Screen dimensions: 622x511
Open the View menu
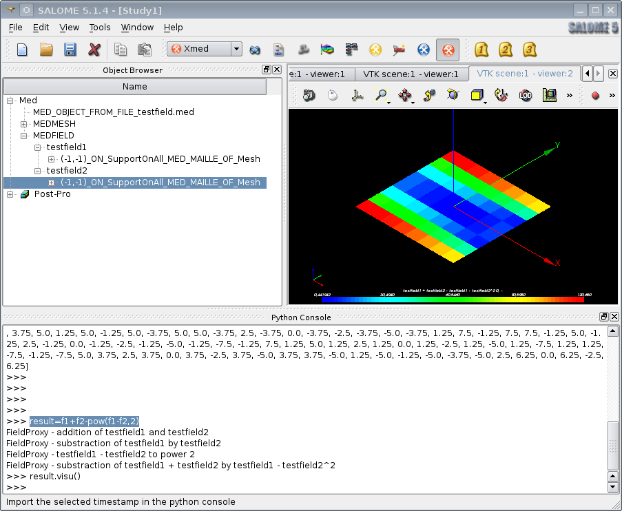[x=69, y=28]
